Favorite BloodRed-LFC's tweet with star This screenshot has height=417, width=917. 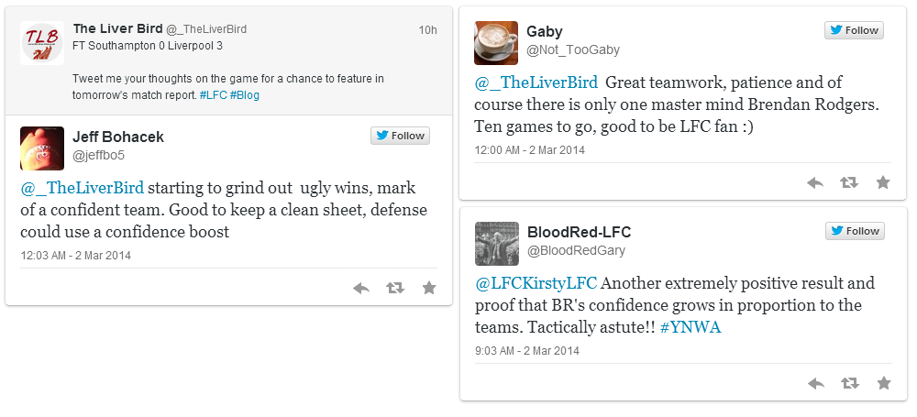(x=883, y=383)
